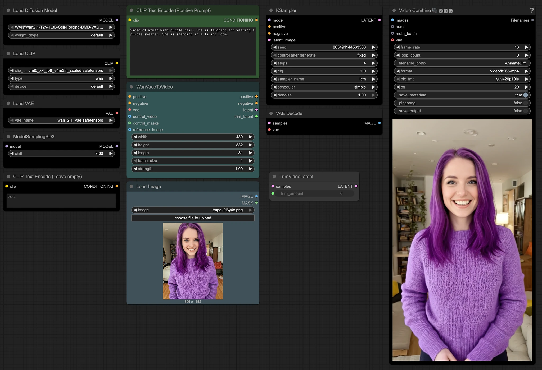Click Load Image IMAGE output connector

tap(256, 196)
